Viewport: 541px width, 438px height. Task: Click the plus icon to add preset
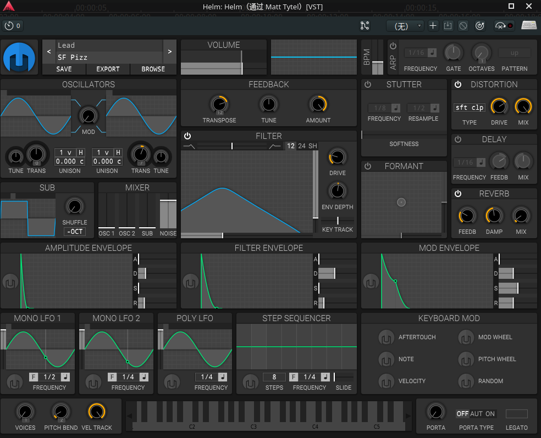coord(433,25)
